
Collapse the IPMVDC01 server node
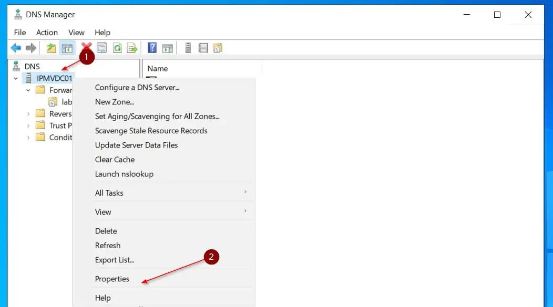coord(16,79)
